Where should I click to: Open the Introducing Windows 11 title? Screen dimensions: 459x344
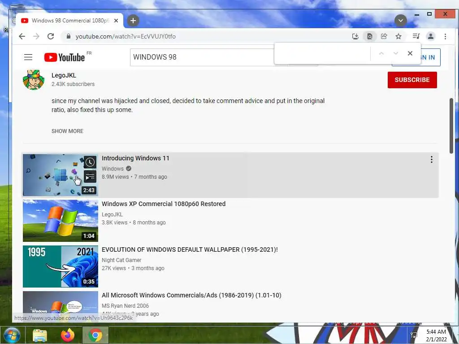click(x=135, y=158)
